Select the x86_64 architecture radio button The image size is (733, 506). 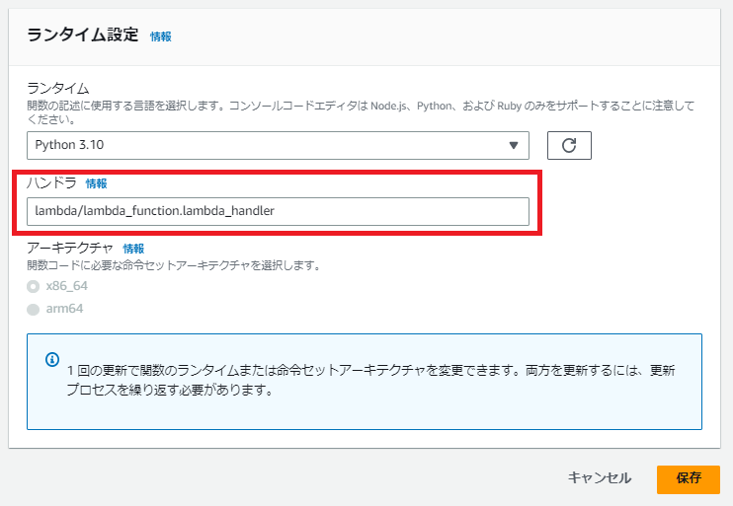tap(34, 286)
